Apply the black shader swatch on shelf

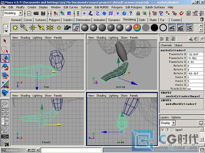(x=154, y=28)
